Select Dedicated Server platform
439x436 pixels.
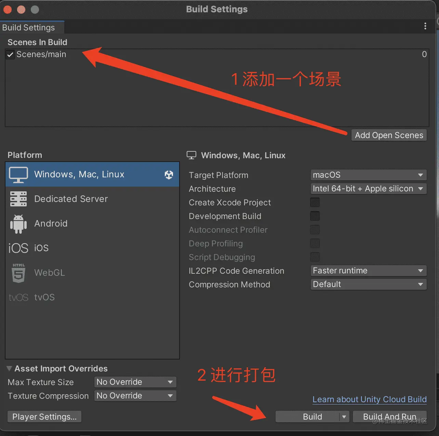92,199
